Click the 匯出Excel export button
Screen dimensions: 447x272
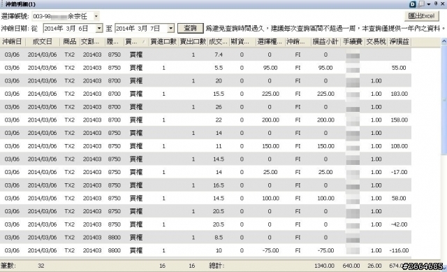pyautogui.click(x=422, y=16)
